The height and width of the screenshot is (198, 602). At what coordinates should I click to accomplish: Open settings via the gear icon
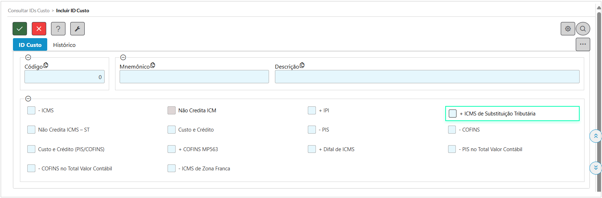(568, 29)
